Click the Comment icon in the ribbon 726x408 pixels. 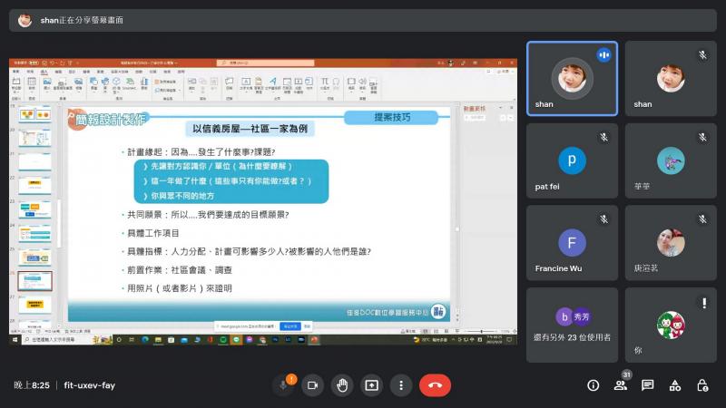click(x=229, y=83)
